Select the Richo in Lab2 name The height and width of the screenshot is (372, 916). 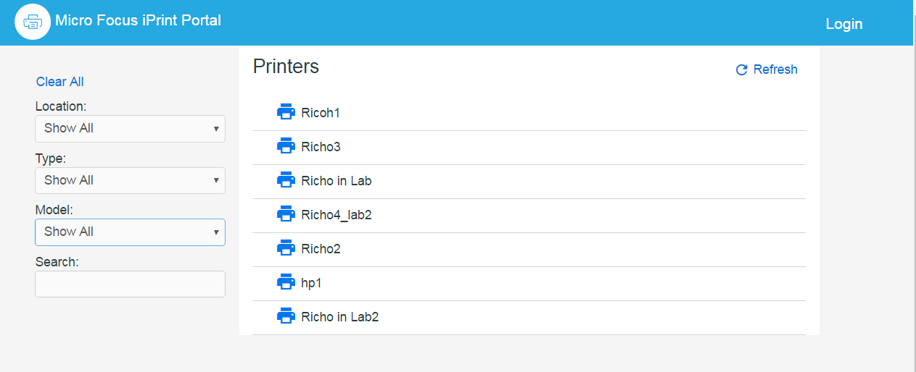click(x=339, y=317)
